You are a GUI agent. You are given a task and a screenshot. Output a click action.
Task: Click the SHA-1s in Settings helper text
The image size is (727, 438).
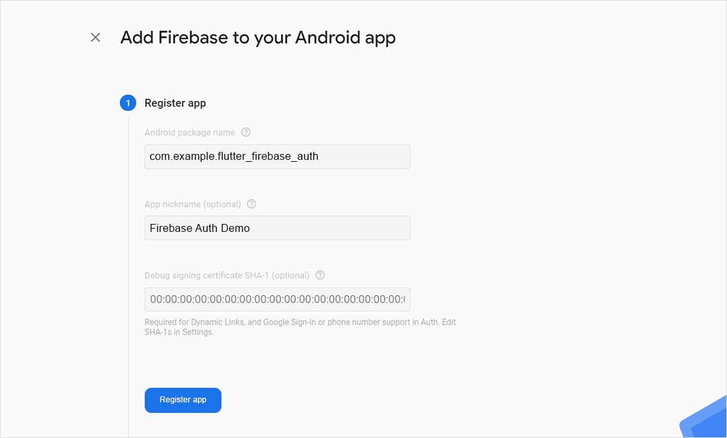[179, 332]
